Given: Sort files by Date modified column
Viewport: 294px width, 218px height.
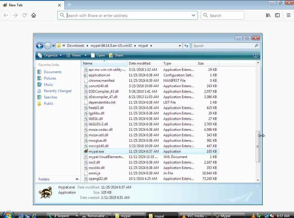Looking at the screenshot, I should pyautogui.click(x=144, y=63).
